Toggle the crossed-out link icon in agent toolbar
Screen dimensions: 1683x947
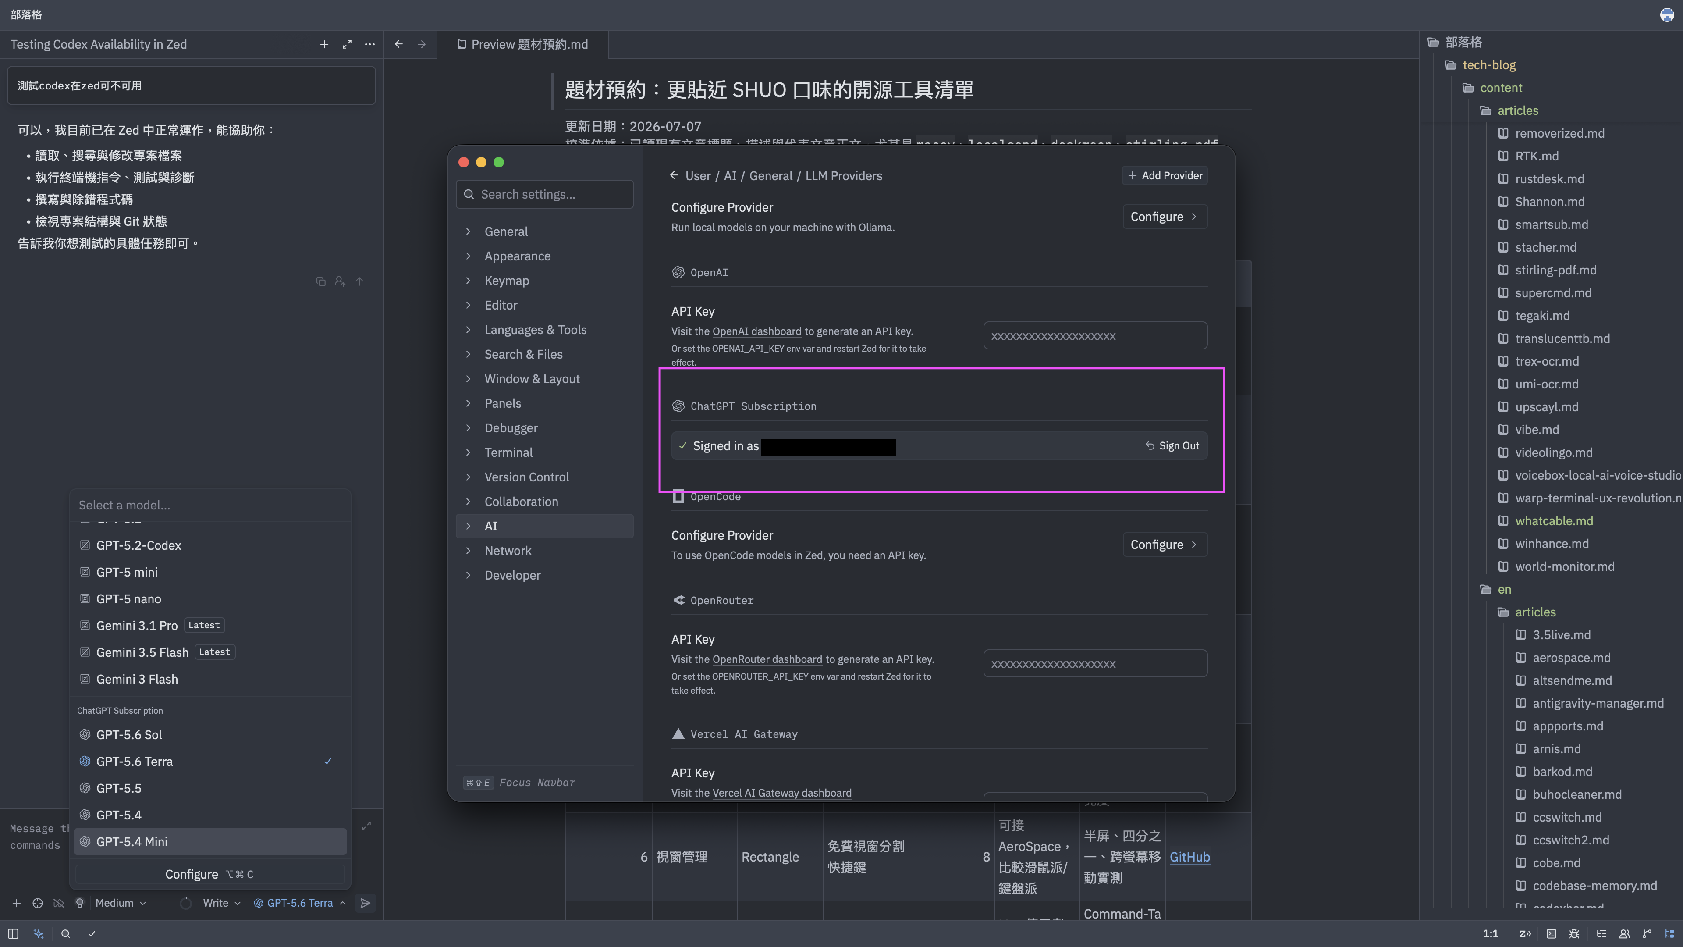click(58, 903)
